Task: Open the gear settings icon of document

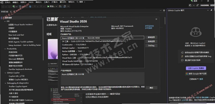Action: pos(164,10)
